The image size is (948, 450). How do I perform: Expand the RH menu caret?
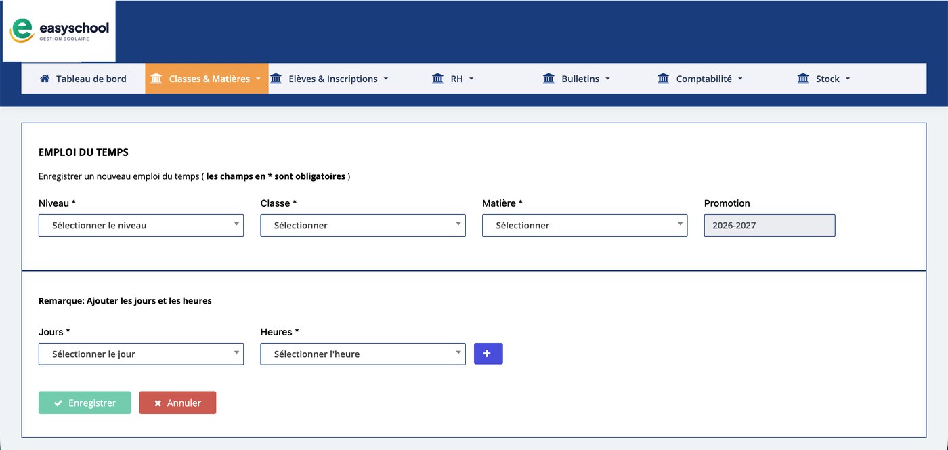pyautogui.click(x=471, y=79)
